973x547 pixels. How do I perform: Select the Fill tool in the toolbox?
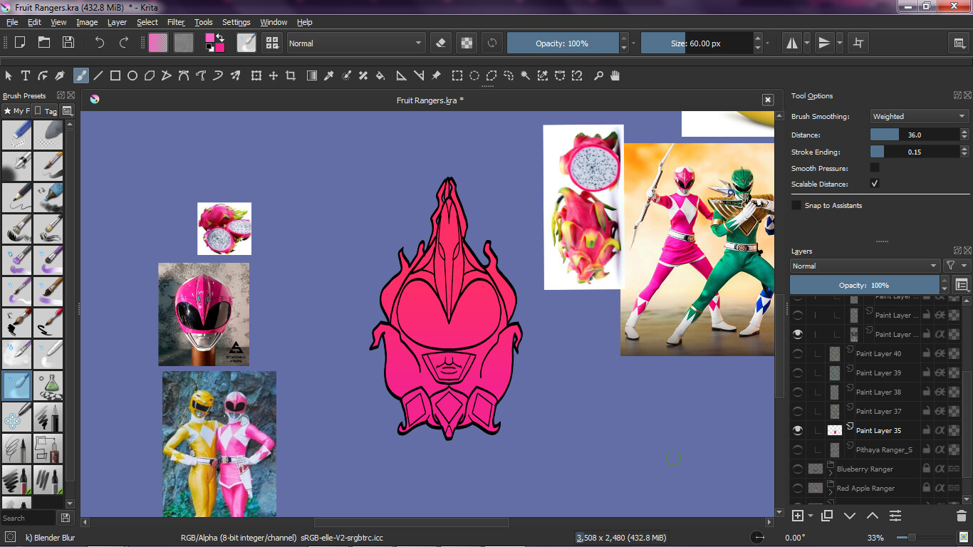point(380,75)
